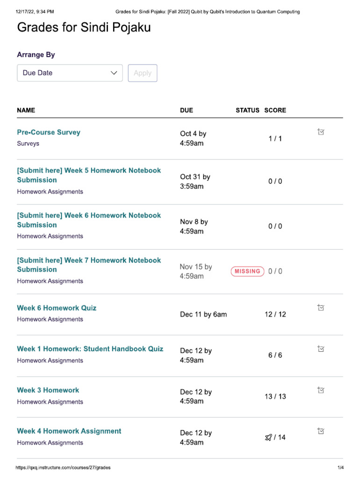Click the NAME column header
The height and width of the screenshot is (479, 359).
coord(26,110)
